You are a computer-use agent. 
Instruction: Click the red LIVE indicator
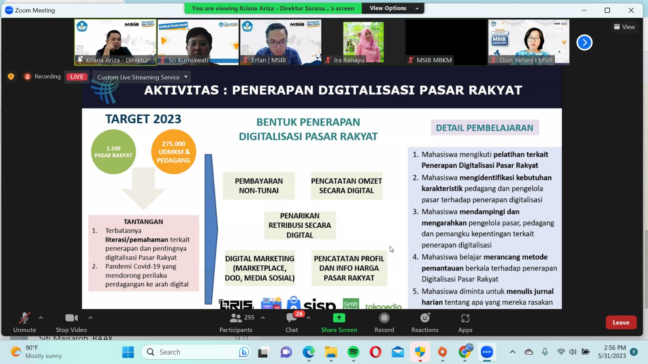(77, 77)
